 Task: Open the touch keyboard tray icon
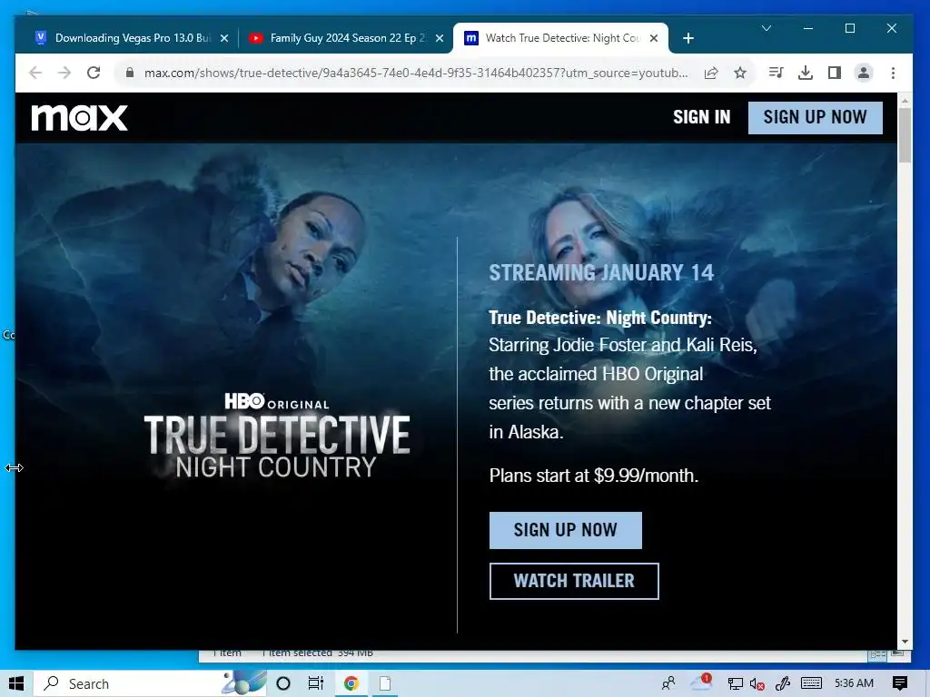click(811, 684)
